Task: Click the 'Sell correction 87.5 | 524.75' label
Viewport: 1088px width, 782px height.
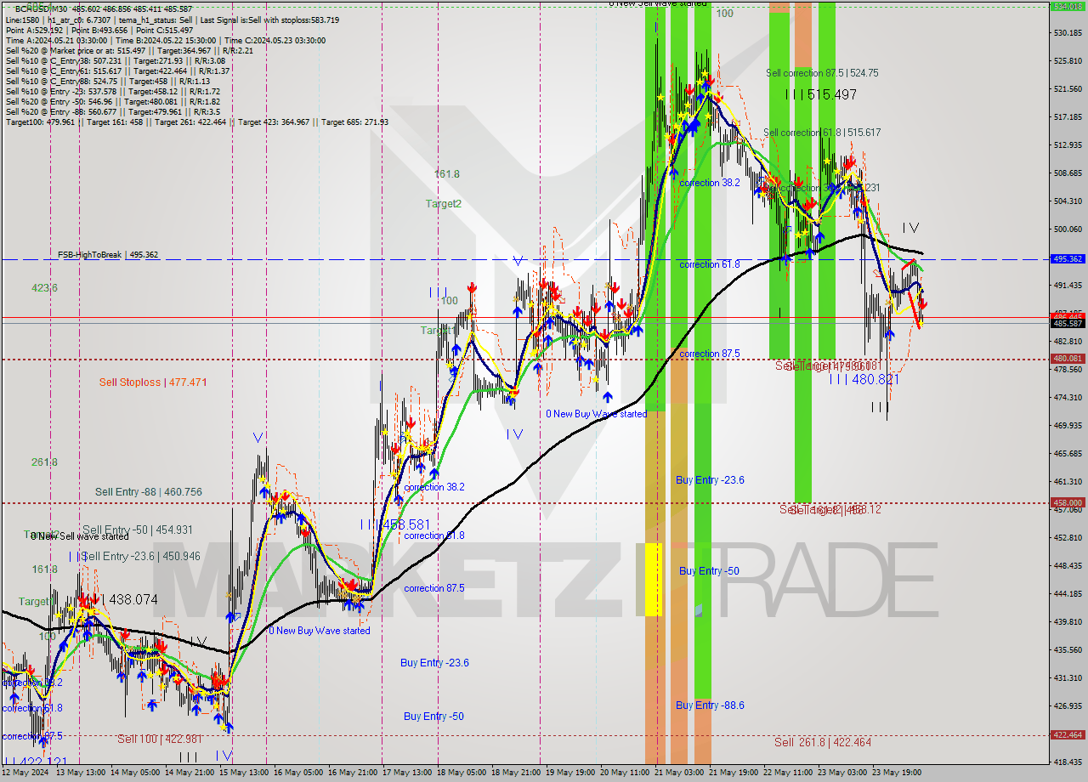Action: click(822, 73)
